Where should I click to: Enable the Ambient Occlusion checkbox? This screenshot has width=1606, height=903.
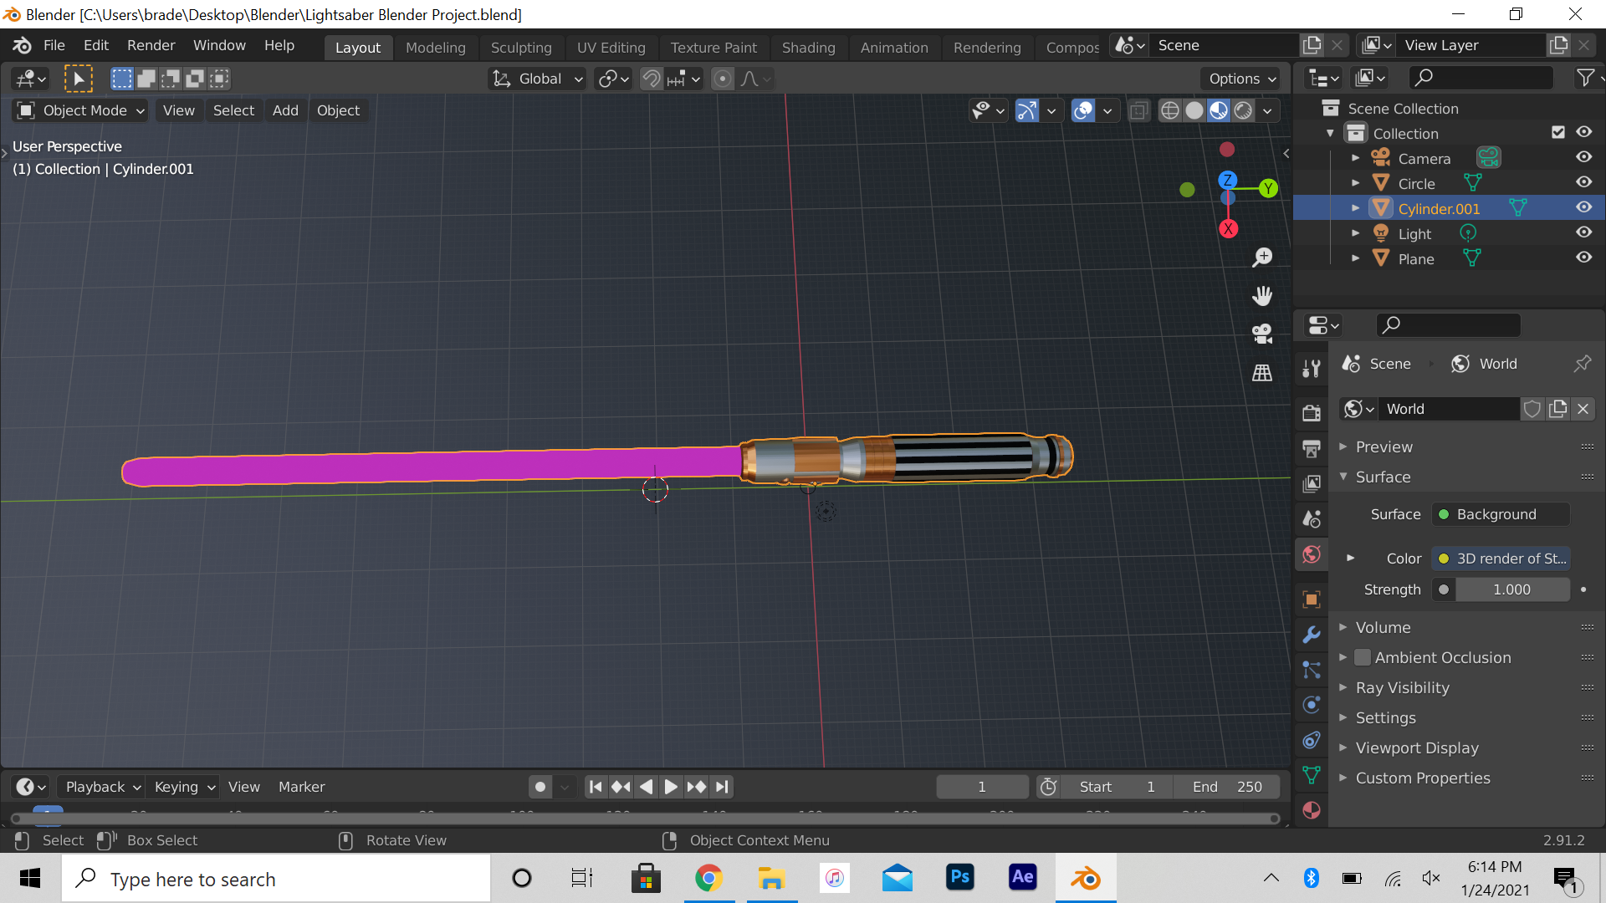(1363, 658)
